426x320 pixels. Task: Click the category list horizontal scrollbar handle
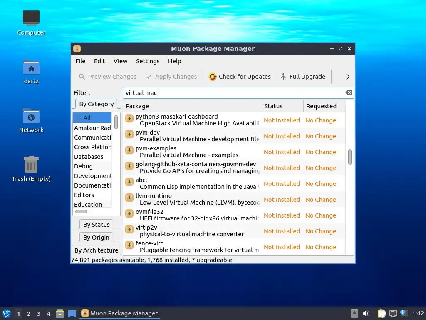click(81, 212)
